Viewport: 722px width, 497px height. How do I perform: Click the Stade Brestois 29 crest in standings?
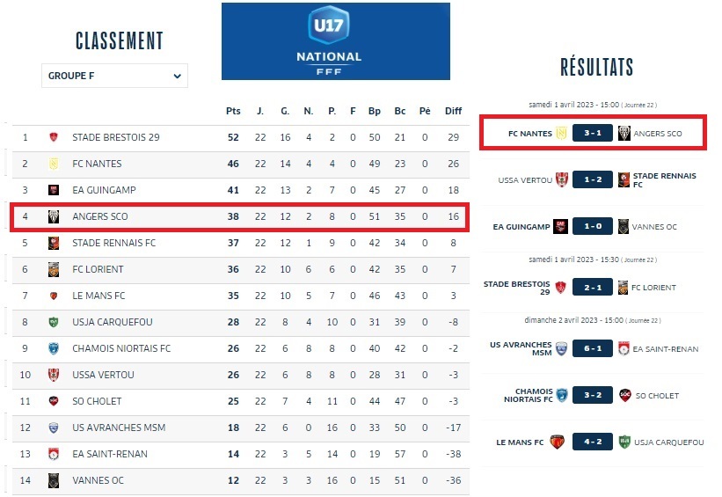pos(54,137)
